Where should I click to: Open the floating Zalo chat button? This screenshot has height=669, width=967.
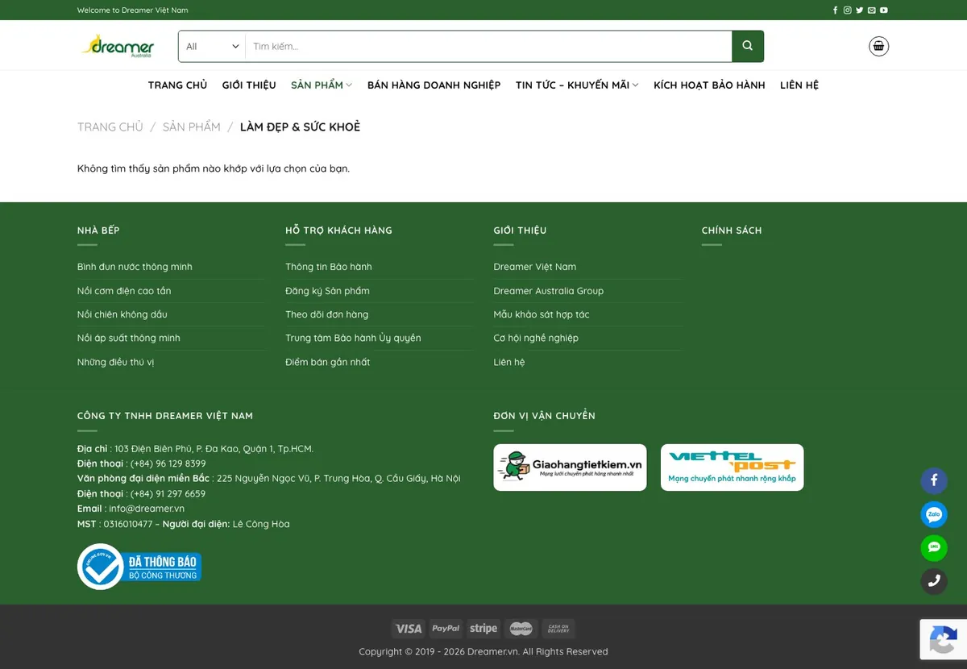pyautogui.click(x=934, y=514)
